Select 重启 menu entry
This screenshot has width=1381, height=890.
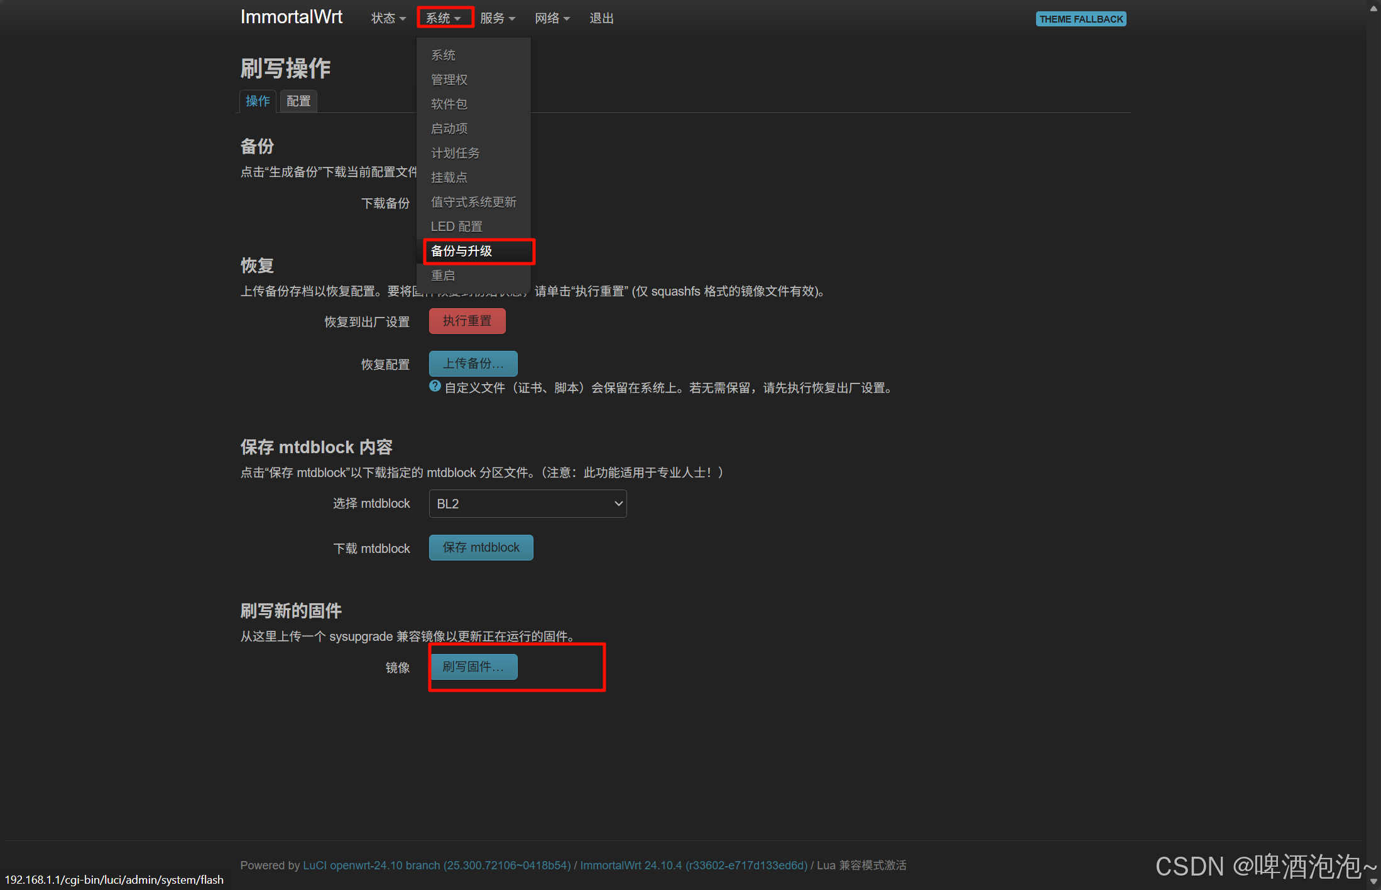(443, 276)
